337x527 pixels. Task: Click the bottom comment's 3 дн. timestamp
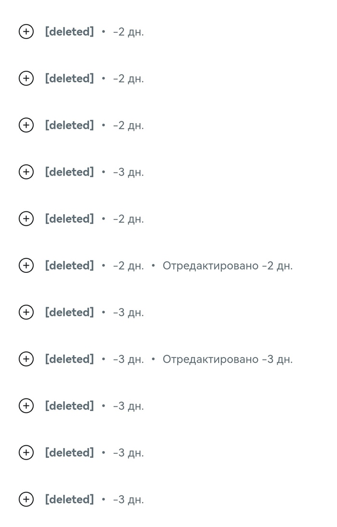(128, 500)
